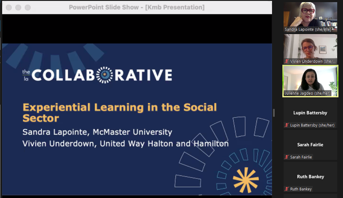Click 'Vivien Underdown, United Way Halton and Hamilton' text
This screenshot has width=343, height=198.
125,144
